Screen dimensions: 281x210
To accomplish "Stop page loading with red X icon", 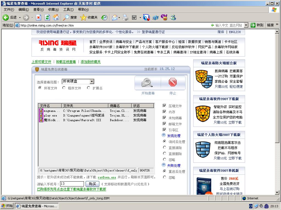I will 38,17.
